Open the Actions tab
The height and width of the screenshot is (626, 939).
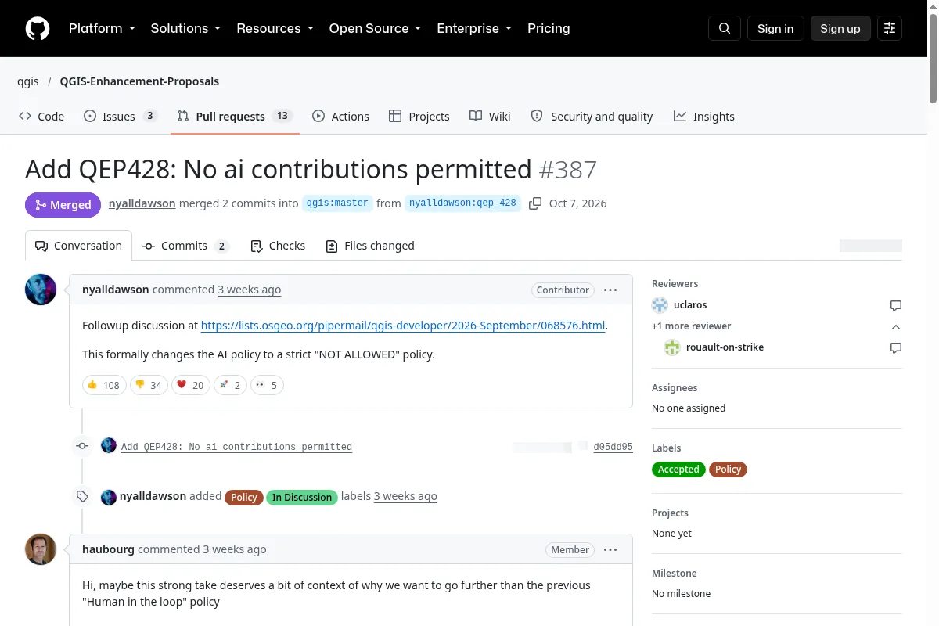(340, 117)
